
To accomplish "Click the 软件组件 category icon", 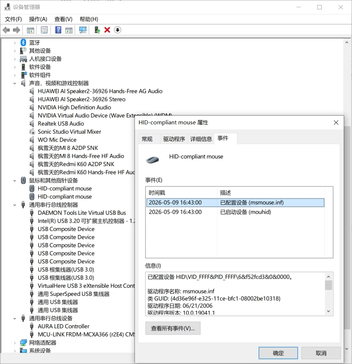I will tap(24, 75).
